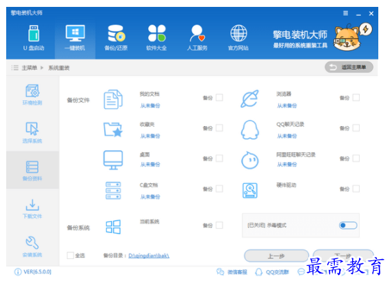Click the 浏览器 IE icon
The width and height of the screenshot is (390, 288).
click(x=249, y=99)
